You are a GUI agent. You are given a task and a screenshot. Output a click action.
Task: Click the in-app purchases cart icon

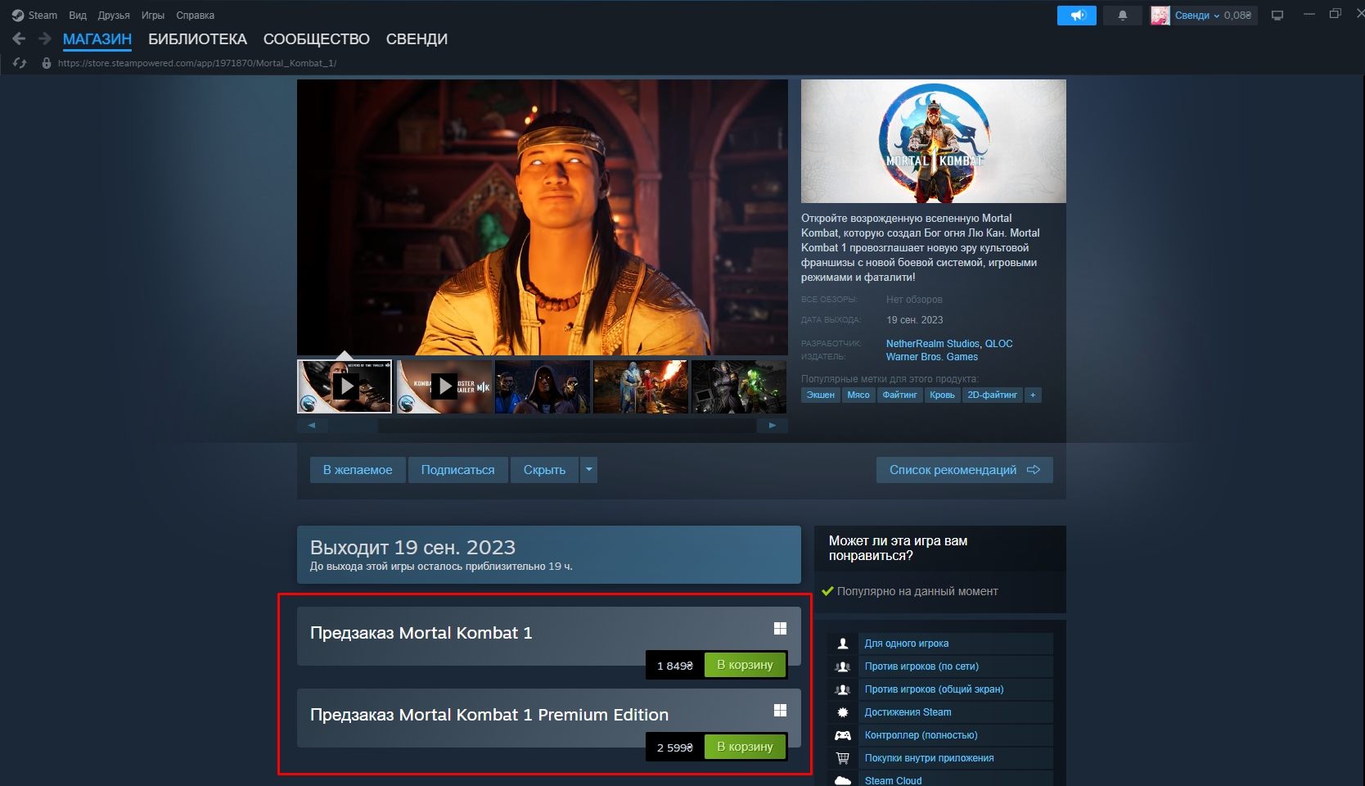(843, 758)
